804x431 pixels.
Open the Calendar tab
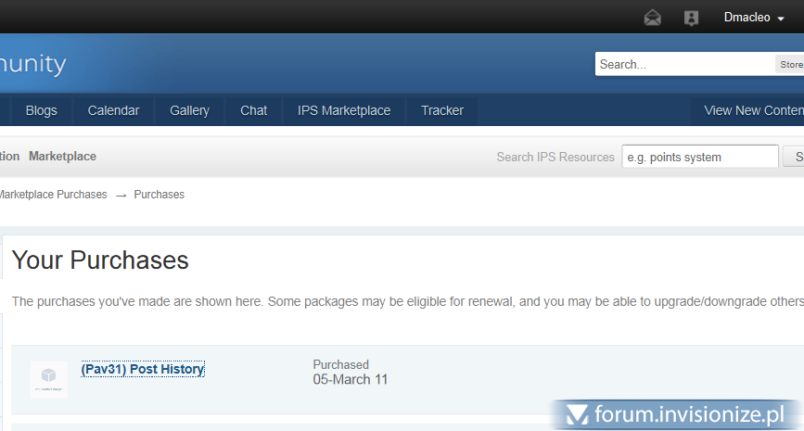point(113,110)
